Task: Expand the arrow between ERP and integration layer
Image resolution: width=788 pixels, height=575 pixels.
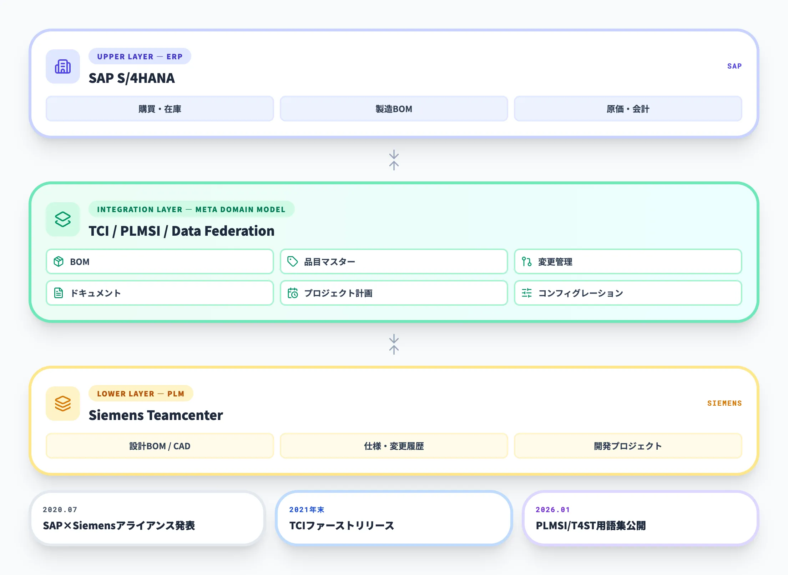Action: (394, 160)
